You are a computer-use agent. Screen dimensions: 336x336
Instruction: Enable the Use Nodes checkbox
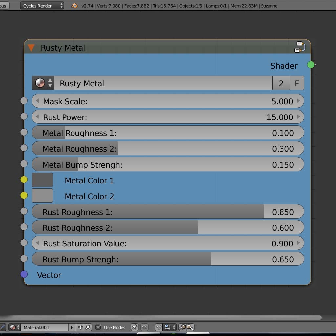point(98,327)
